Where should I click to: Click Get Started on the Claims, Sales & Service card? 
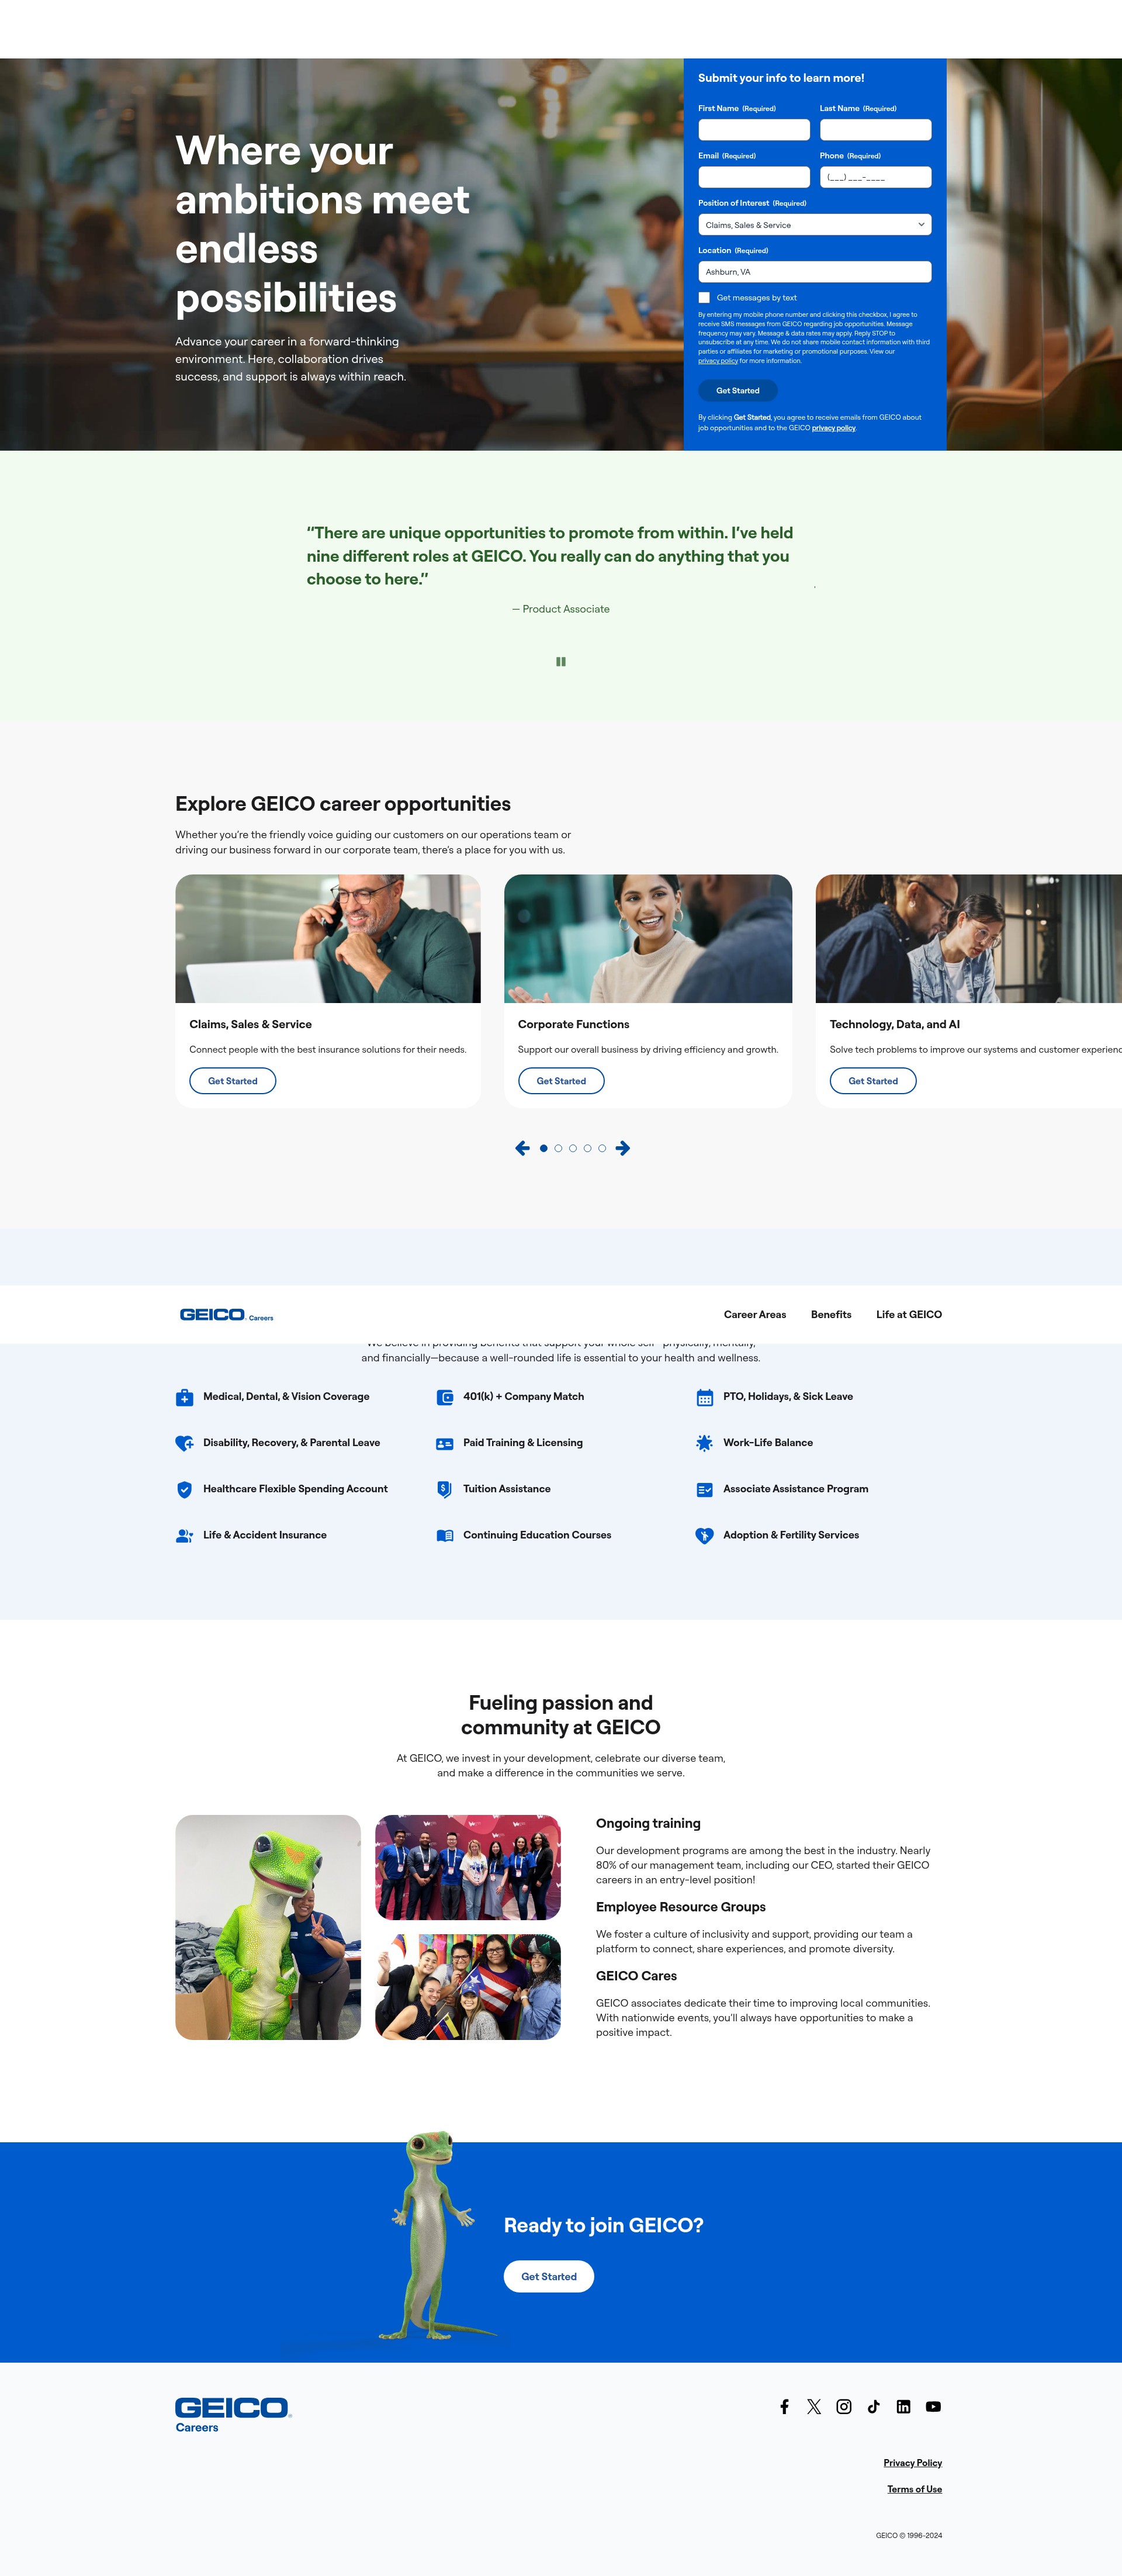(x=233, y=1081)
